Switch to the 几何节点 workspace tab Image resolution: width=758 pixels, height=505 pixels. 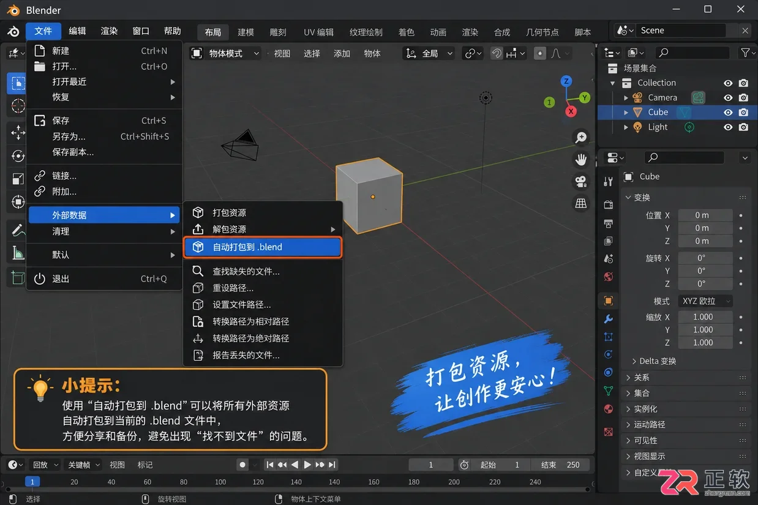coord(542,32)
